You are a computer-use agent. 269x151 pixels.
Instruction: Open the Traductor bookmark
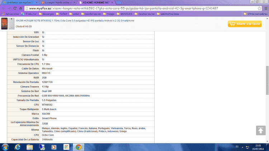[x=29, y=14]
